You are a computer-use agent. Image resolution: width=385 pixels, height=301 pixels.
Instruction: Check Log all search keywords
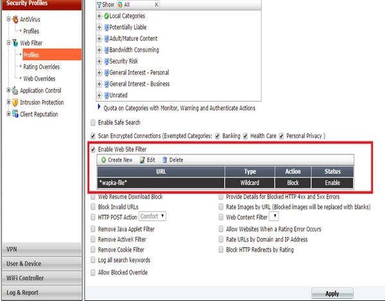93,260
